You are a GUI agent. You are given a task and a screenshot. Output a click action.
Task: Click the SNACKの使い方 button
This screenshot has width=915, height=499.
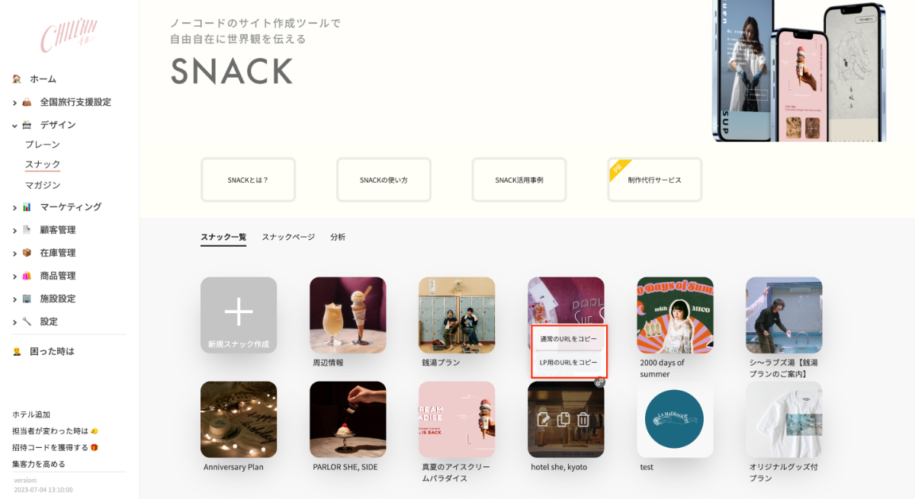click(x=384, y=180)
